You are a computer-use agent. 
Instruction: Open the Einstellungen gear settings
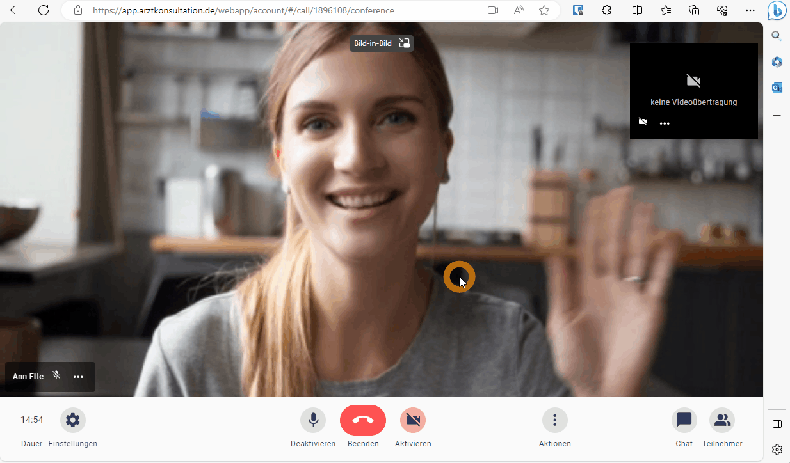73,420
